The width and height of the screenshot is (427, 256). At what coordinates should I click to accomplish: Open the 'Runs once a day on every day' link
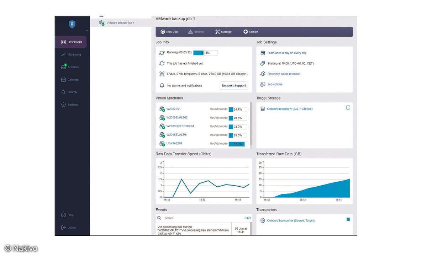287,53
